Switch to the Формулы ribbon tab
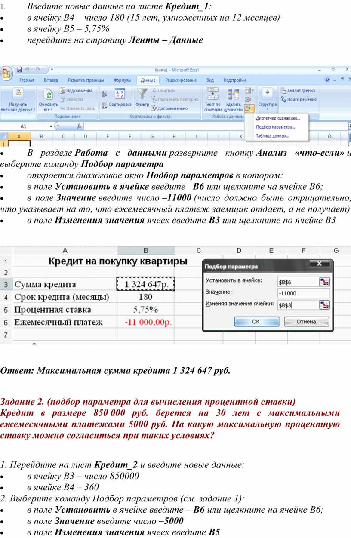Screen dimensions: 351x538 tap(122, 80)
